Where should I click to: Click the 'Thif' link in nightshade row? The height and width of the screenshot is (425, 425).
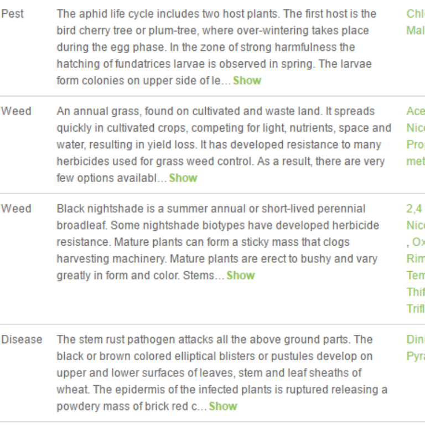pos(416,292)
